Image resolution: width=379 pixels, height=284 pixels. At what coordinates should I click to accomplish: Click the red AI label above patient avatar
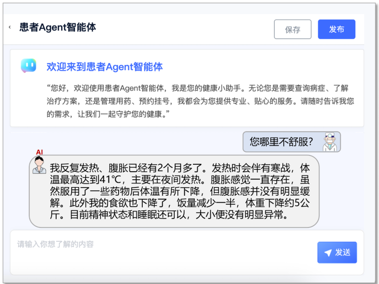point(39,152)
